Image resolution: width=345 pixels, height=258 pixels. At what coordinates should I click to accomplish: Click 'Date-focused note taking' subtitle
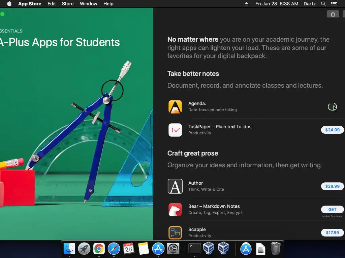[213, 110]
